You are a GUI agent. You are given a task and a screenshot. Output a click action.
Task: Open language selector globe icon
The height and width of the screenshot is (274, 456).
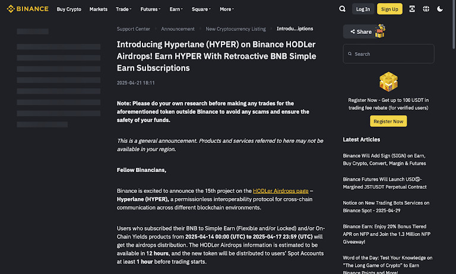(x=426, y=9)
